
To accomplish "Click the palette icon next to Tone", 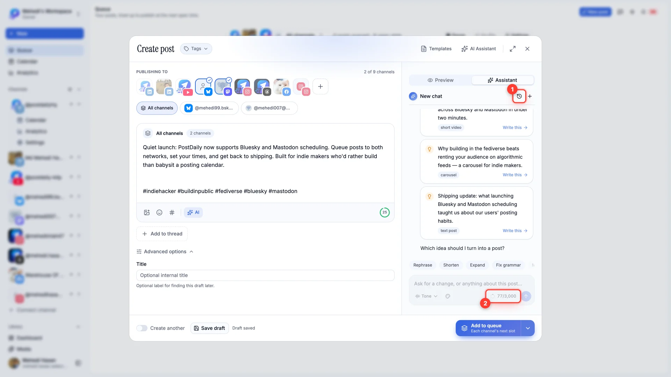I will coord(448,296).
